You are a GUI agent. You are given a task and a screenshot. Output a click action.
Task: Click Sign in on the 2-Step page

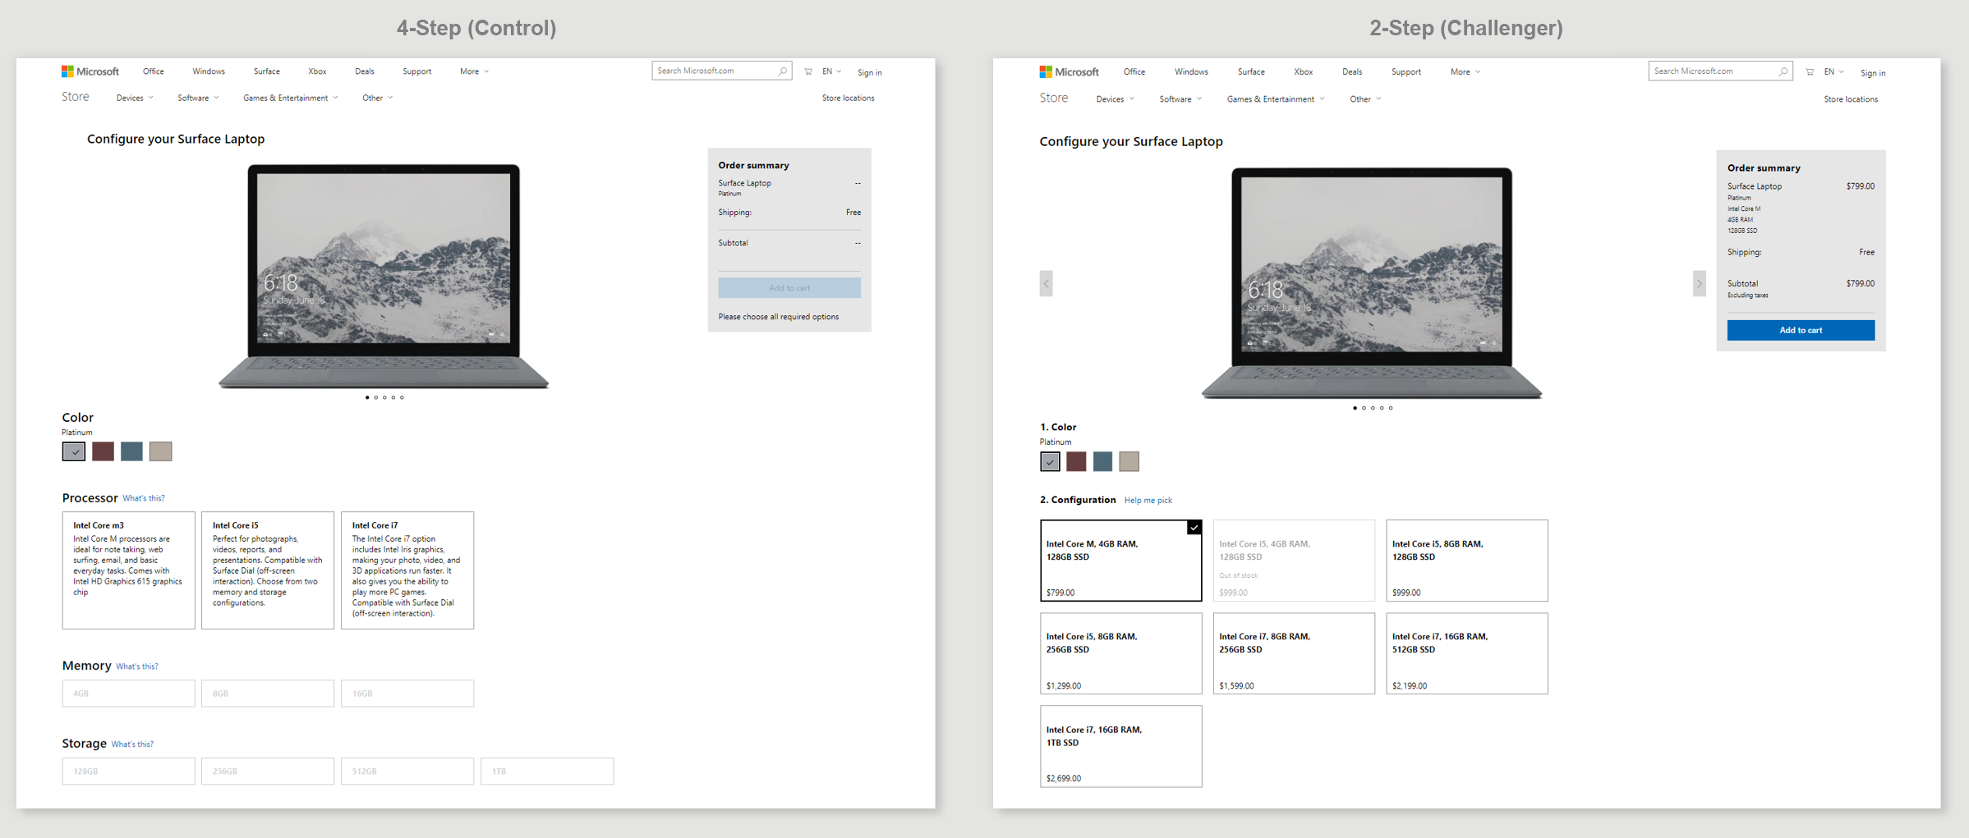[1873, 74]
